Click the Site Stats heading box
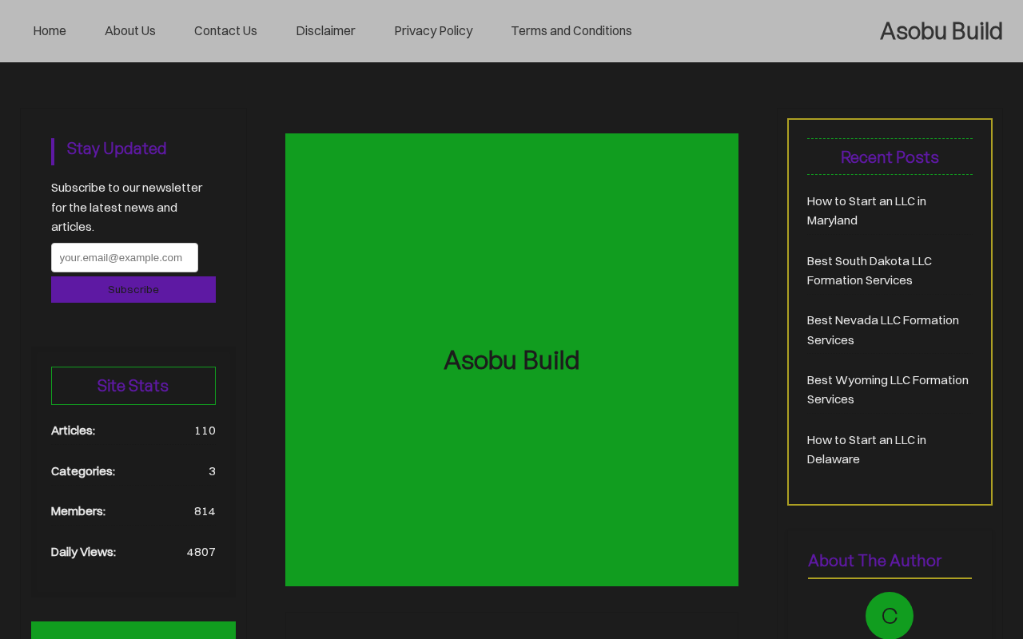Image resolution: width=1023 pixels, height=639 pixels. click(x=133, y=386)
